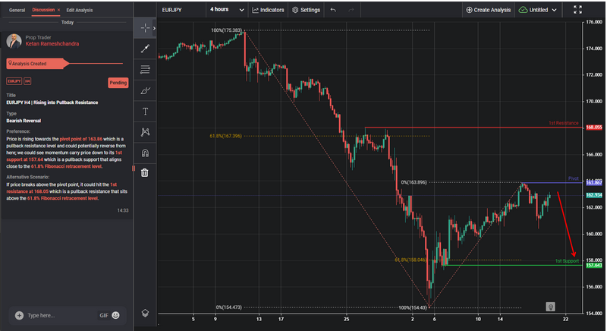The image size is (607, 331).
Task: Click the undo arrow
Action: point(333,10)
